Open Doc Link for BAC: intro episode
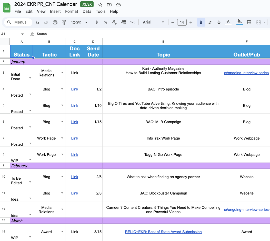270x241 pixels. [x=75, y=89]
